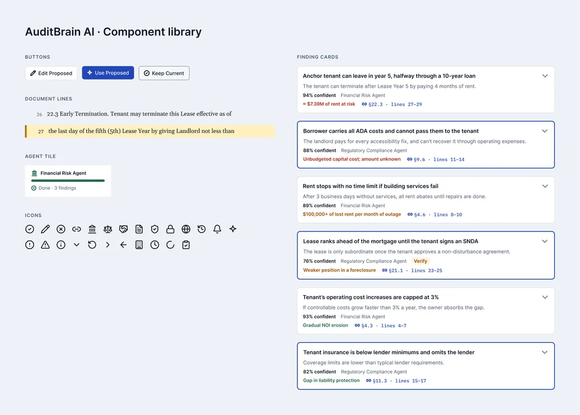Click the 'AuditBrain AI · Component library' heading
Viewport: 580px width, 415px height.
tap(113, 32)
